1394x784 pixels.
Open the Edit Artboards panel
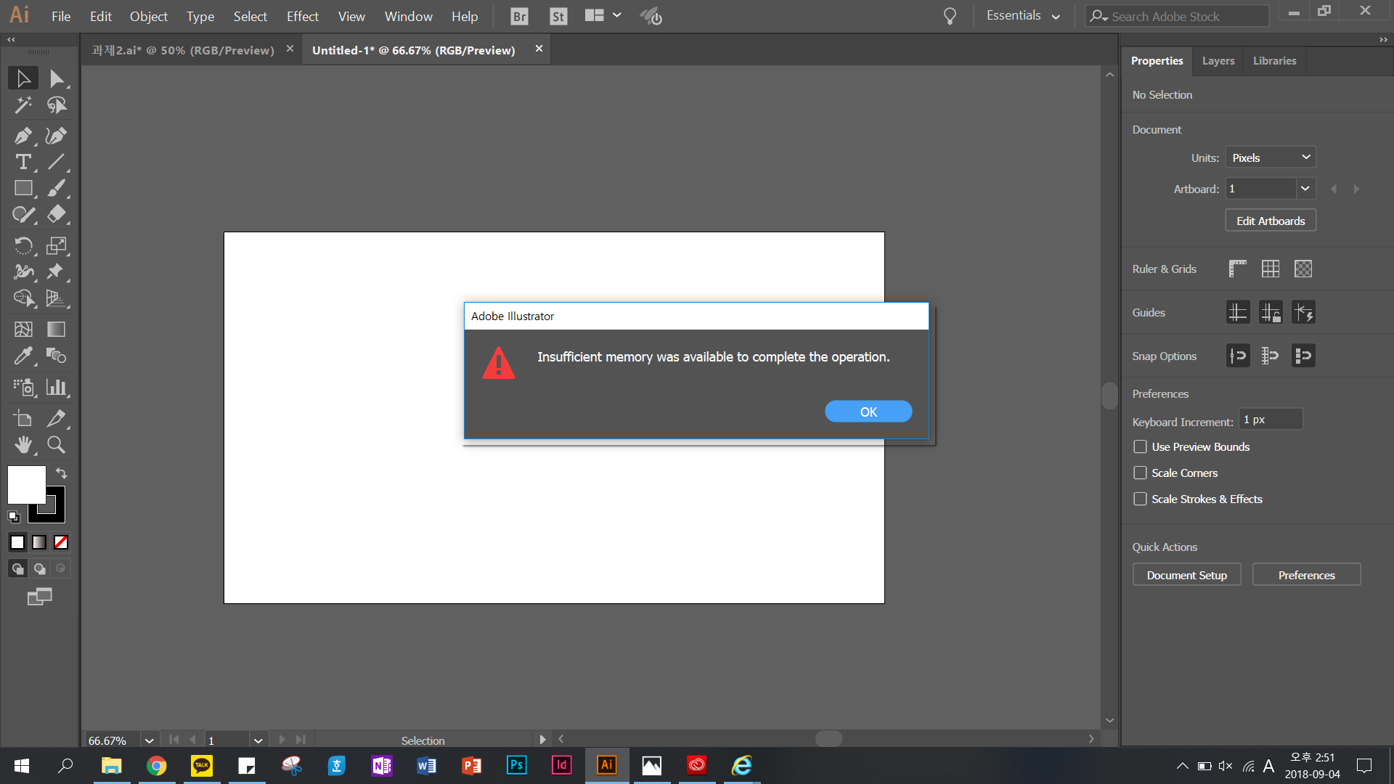click(1271, 220)
